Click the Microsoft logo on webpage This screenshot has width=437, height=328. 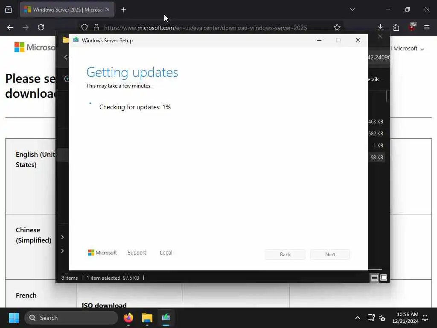[35, 47]
